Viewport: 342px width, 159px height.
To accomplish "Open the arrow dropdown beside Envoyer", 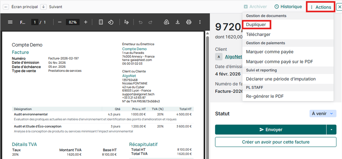I will pyautogui.click(x=331, y=130).
